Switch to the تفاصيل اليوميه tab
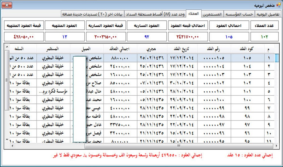 (x=267, y=14)
